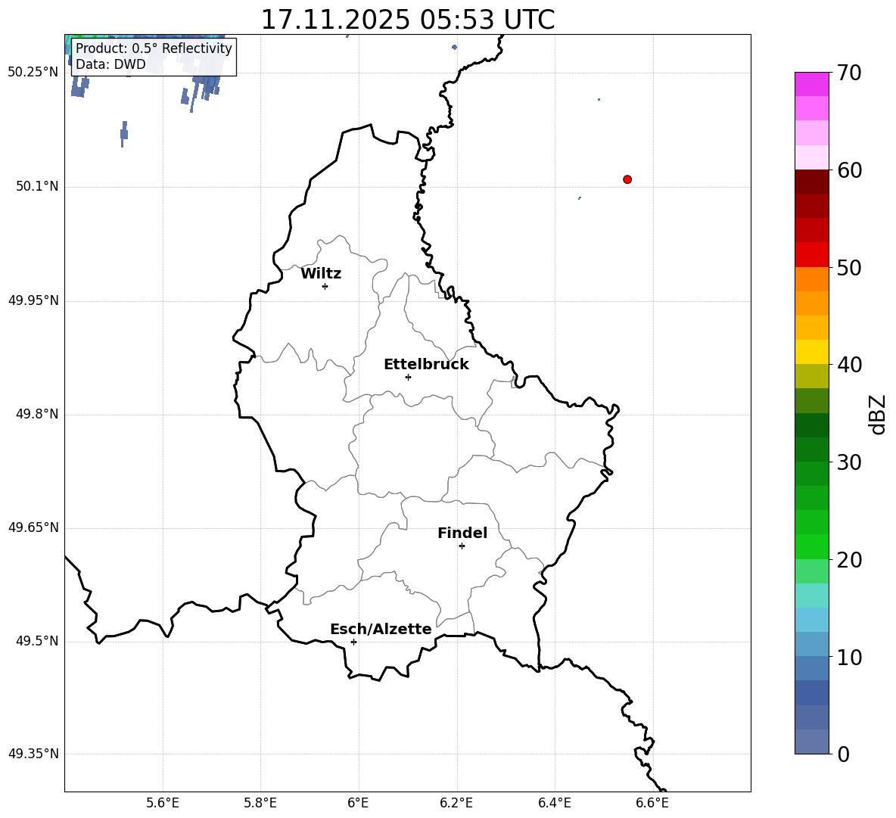Click latitude label 49.5°N
The height and width of the screenshot is (818, 896).
(x=37, y=641)
